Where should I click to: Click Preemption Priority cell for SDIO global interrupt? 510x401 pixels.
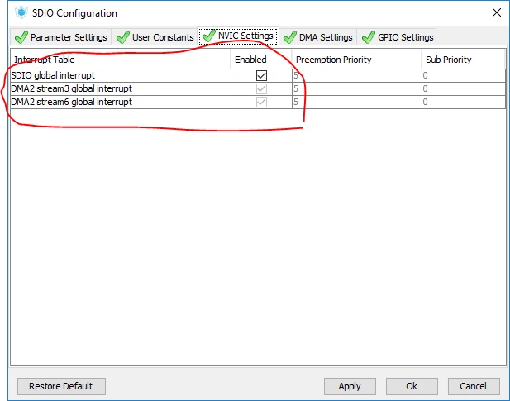pos(357,75)
